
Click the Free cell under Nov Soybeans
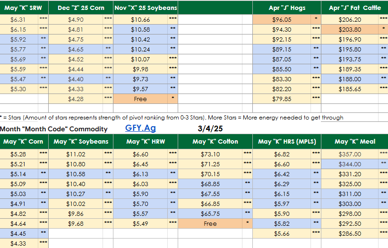[140, 99]
